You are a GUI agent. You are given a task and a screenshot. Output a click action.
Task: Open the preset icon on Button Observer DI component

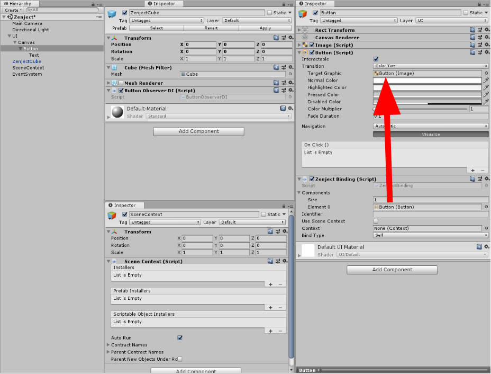point(283,91)
